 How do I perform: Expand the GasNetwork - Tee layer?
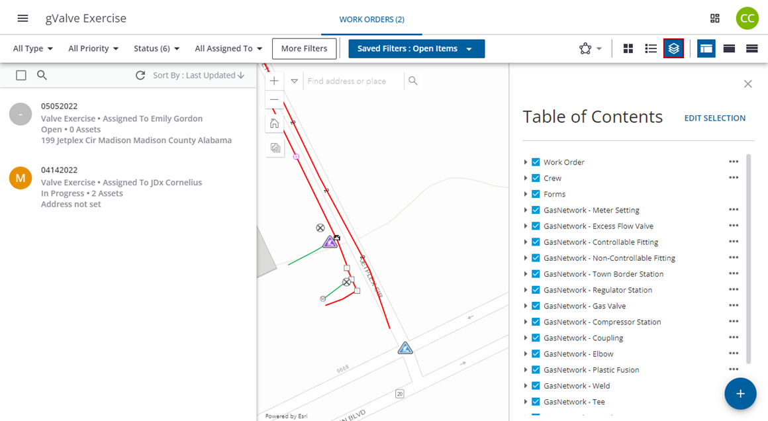(526, 402)
